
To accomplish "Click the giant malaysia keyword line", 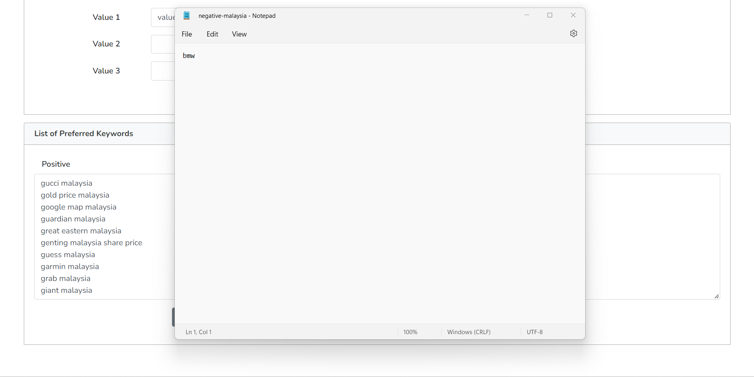I will [x=66, y=290].
